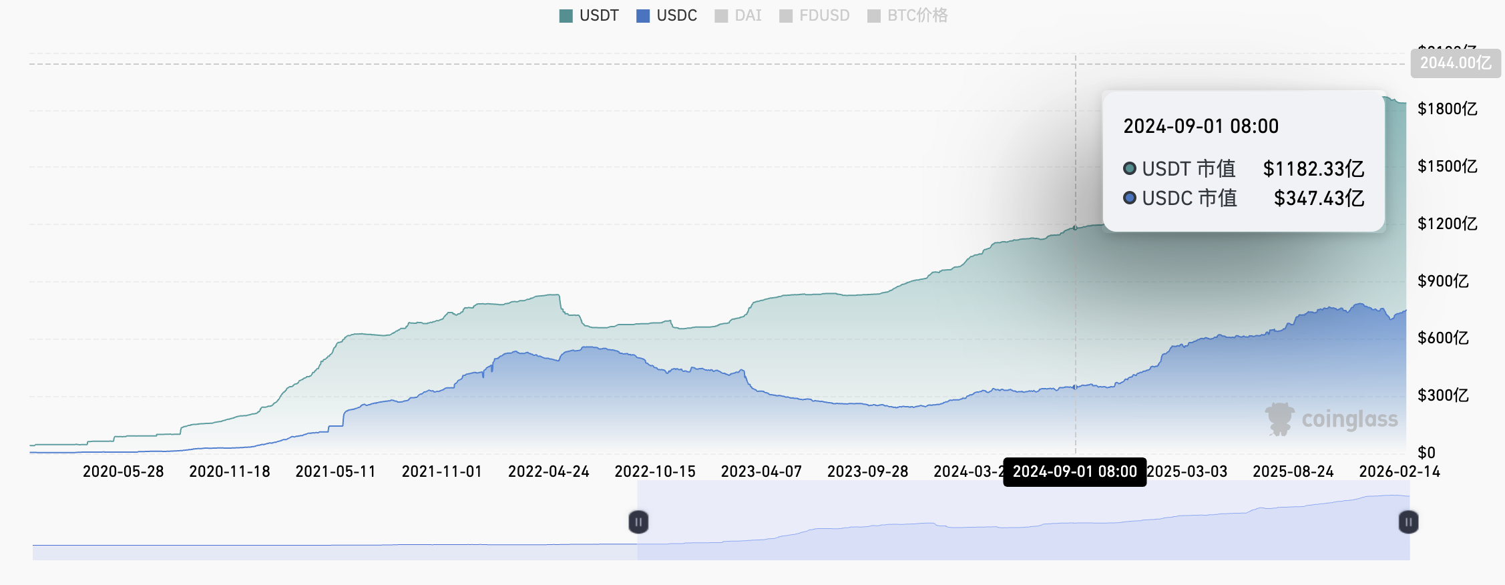1505x585 pixels.
Task: Click the DAI legend gray square
Action: [x=721, y=16]
